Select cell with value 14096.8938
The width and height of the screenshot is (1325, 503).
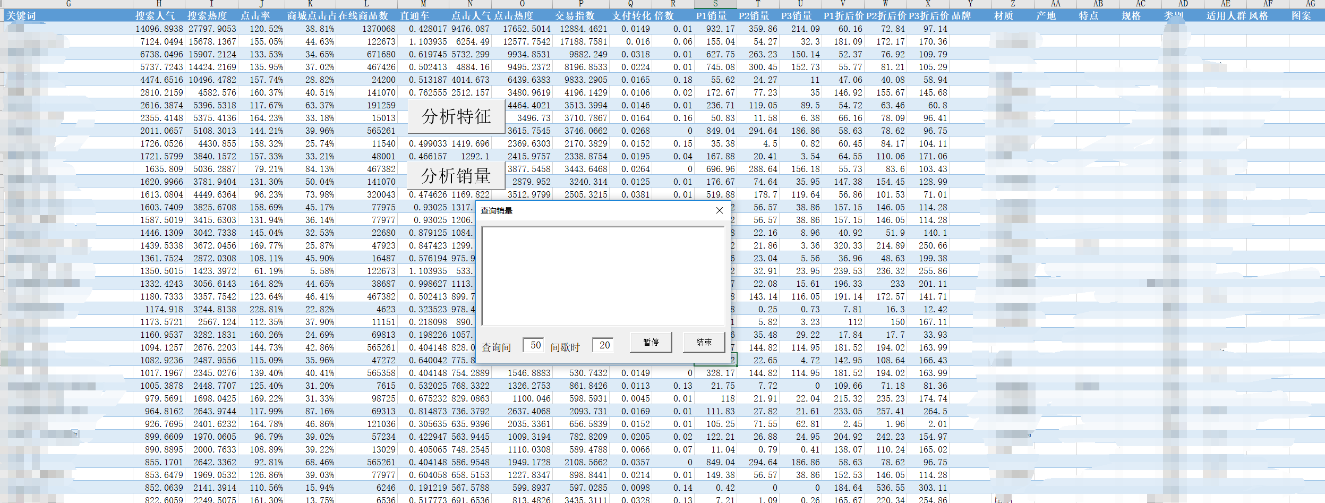pos(159,29)
